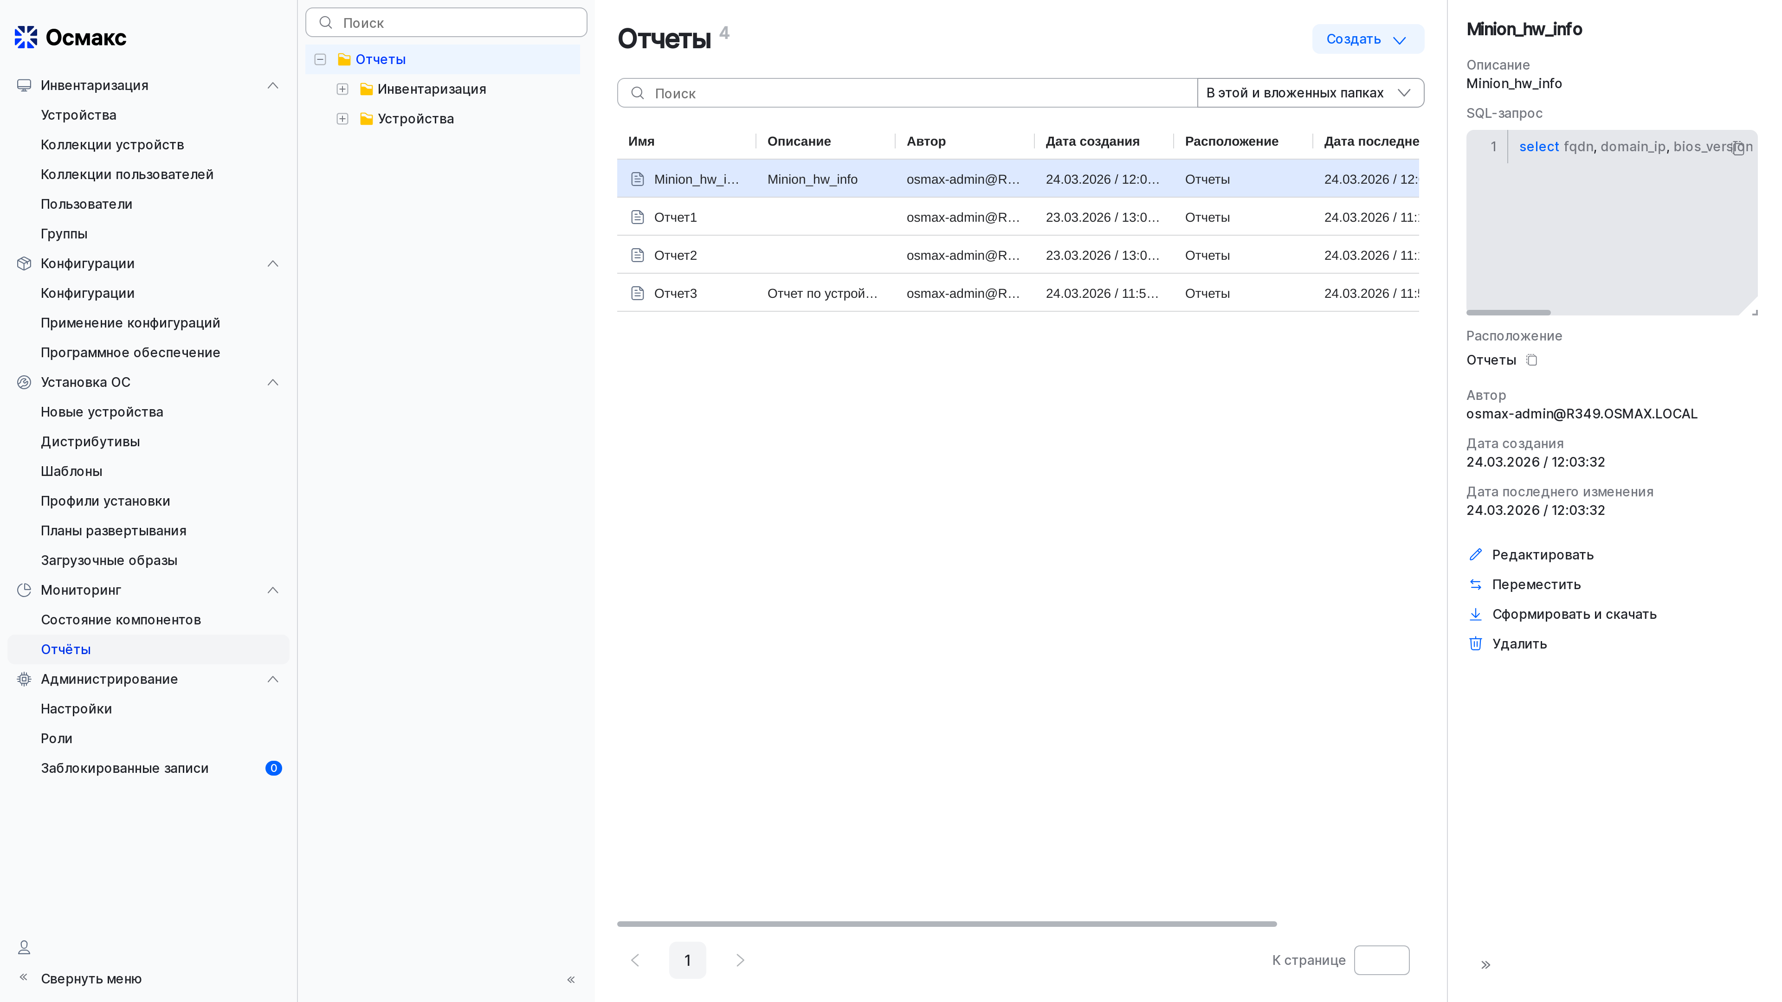Image resolution: width=1782 pixels, height=1002 pixels.
Task: Click the download icon for Сформировать и скачать
Action: click(x=1475, y=614)
